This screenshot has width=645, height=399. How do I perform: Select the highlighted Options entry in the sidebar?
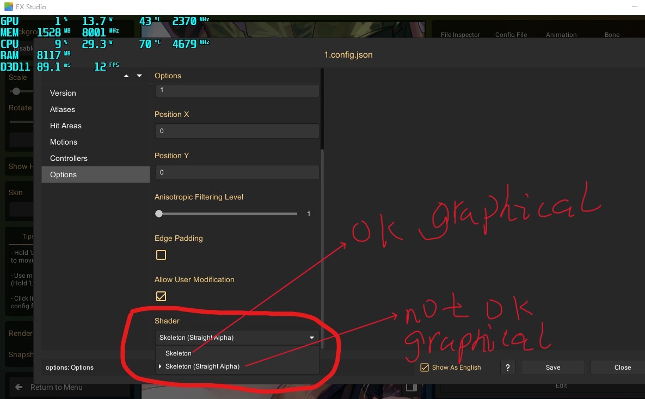point(95,174)
